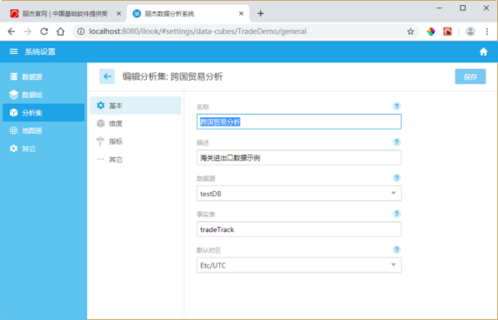This screenshot has height=320, width=498.
Task: Open 数据结 in the left sidebar
Action: (x=43, y=95)
